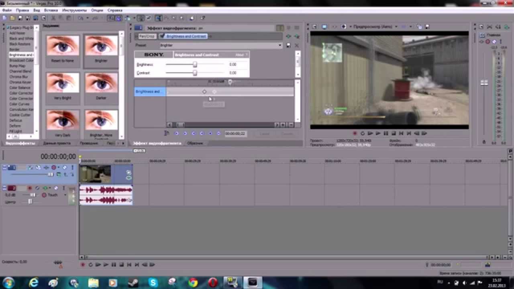Click the Brightness slider handle
This screenshot has height=289, width=514.
click(x=195, y=64)
